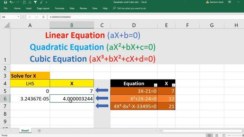Click the zoom slider in status bar
244x137 pixels.
tap(237, 135)
